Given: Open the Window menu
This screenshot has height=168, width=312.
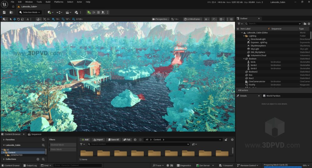Looking at the screenshot, I should [29, 2].
